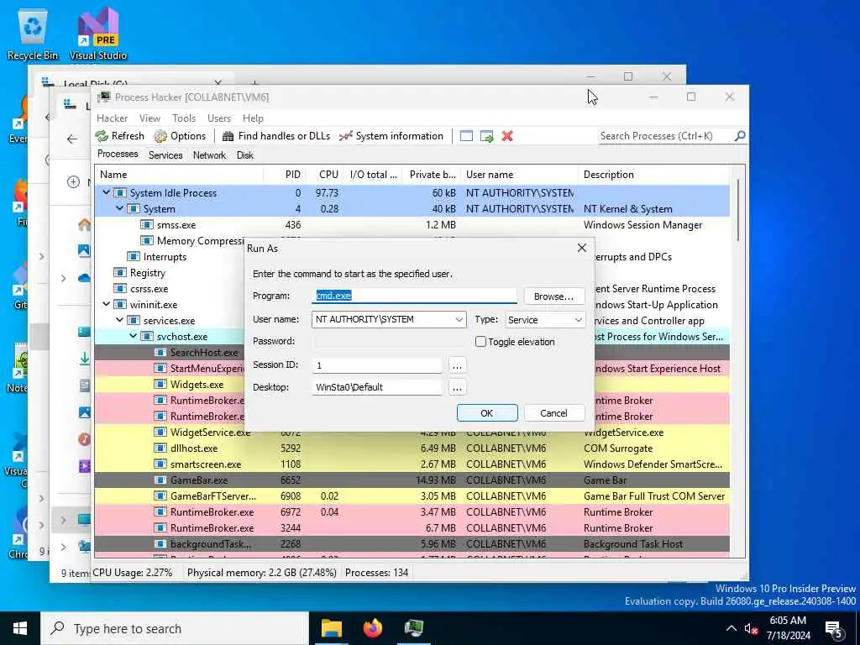Screen dimensions: 860x645
Task: Click smartscreen.exe process icon
Action: [160, 464]
